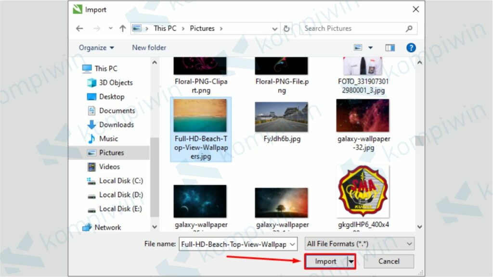This screenshot has width=493, height=277.
Task: Click the Forward navigation arrow
Action: click(x=96, y=28)
